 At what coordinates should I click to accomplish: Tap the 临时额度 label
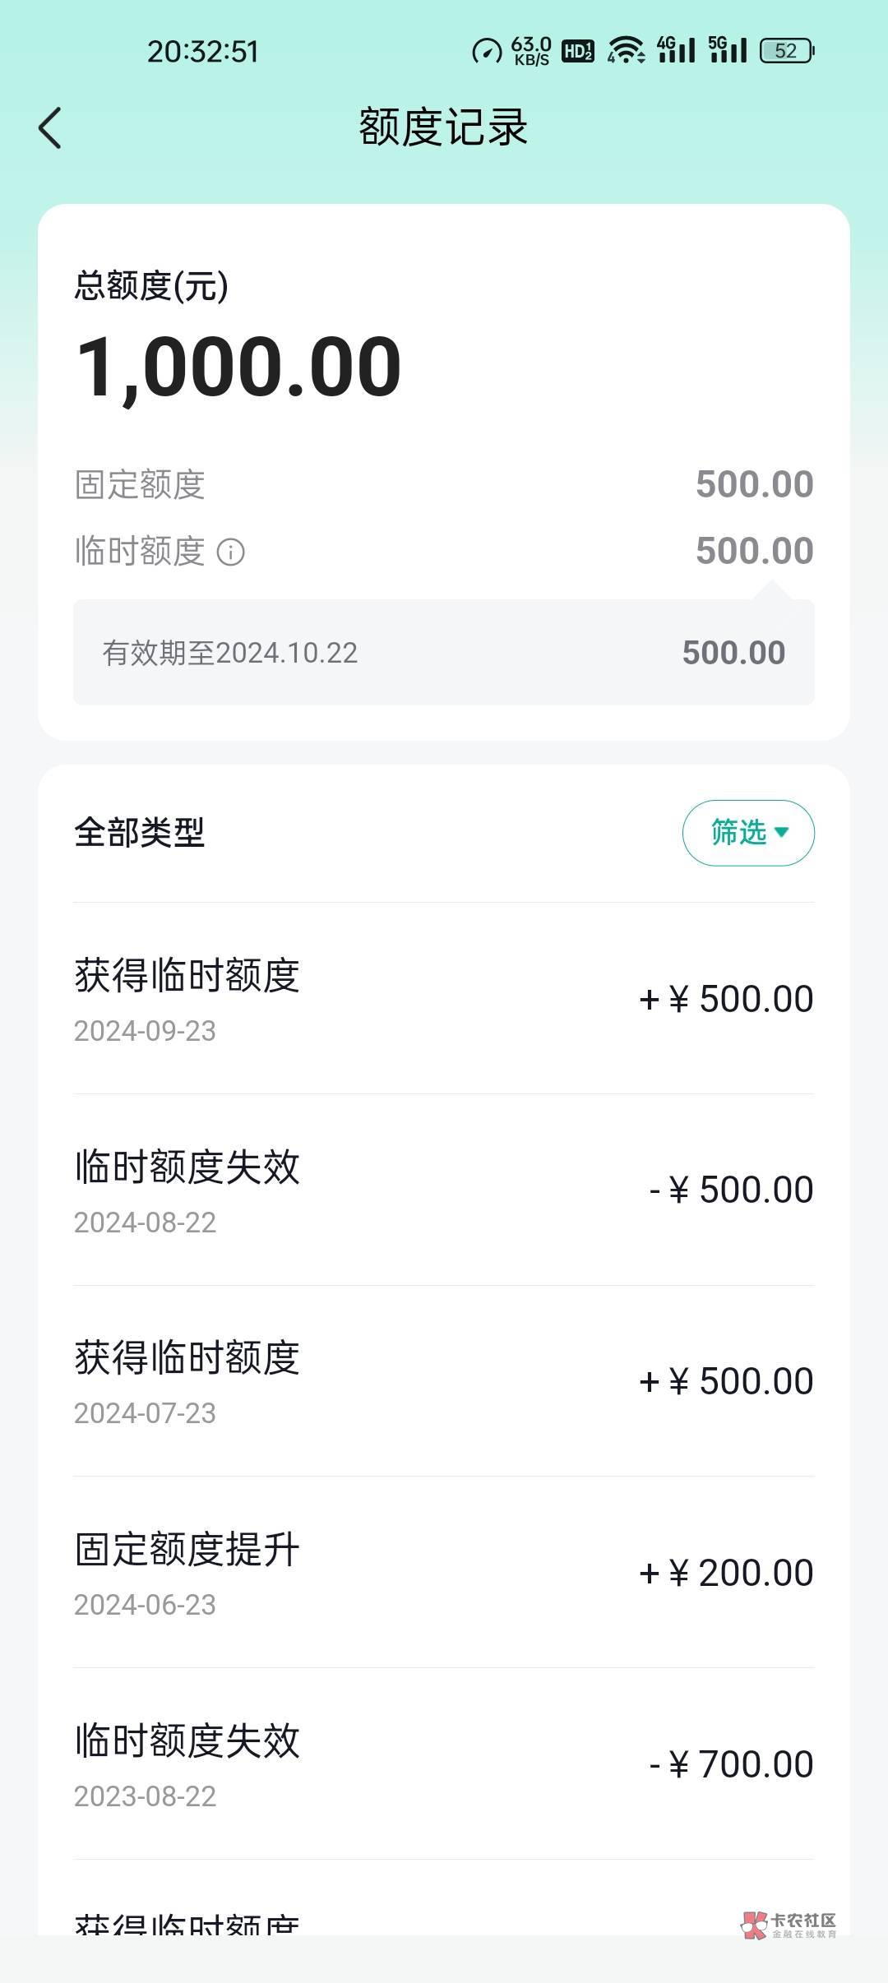(x=140, y=552)
